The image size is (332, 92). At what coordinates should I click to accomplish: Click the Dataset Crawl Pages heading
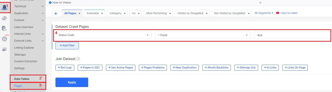(72, 27)
